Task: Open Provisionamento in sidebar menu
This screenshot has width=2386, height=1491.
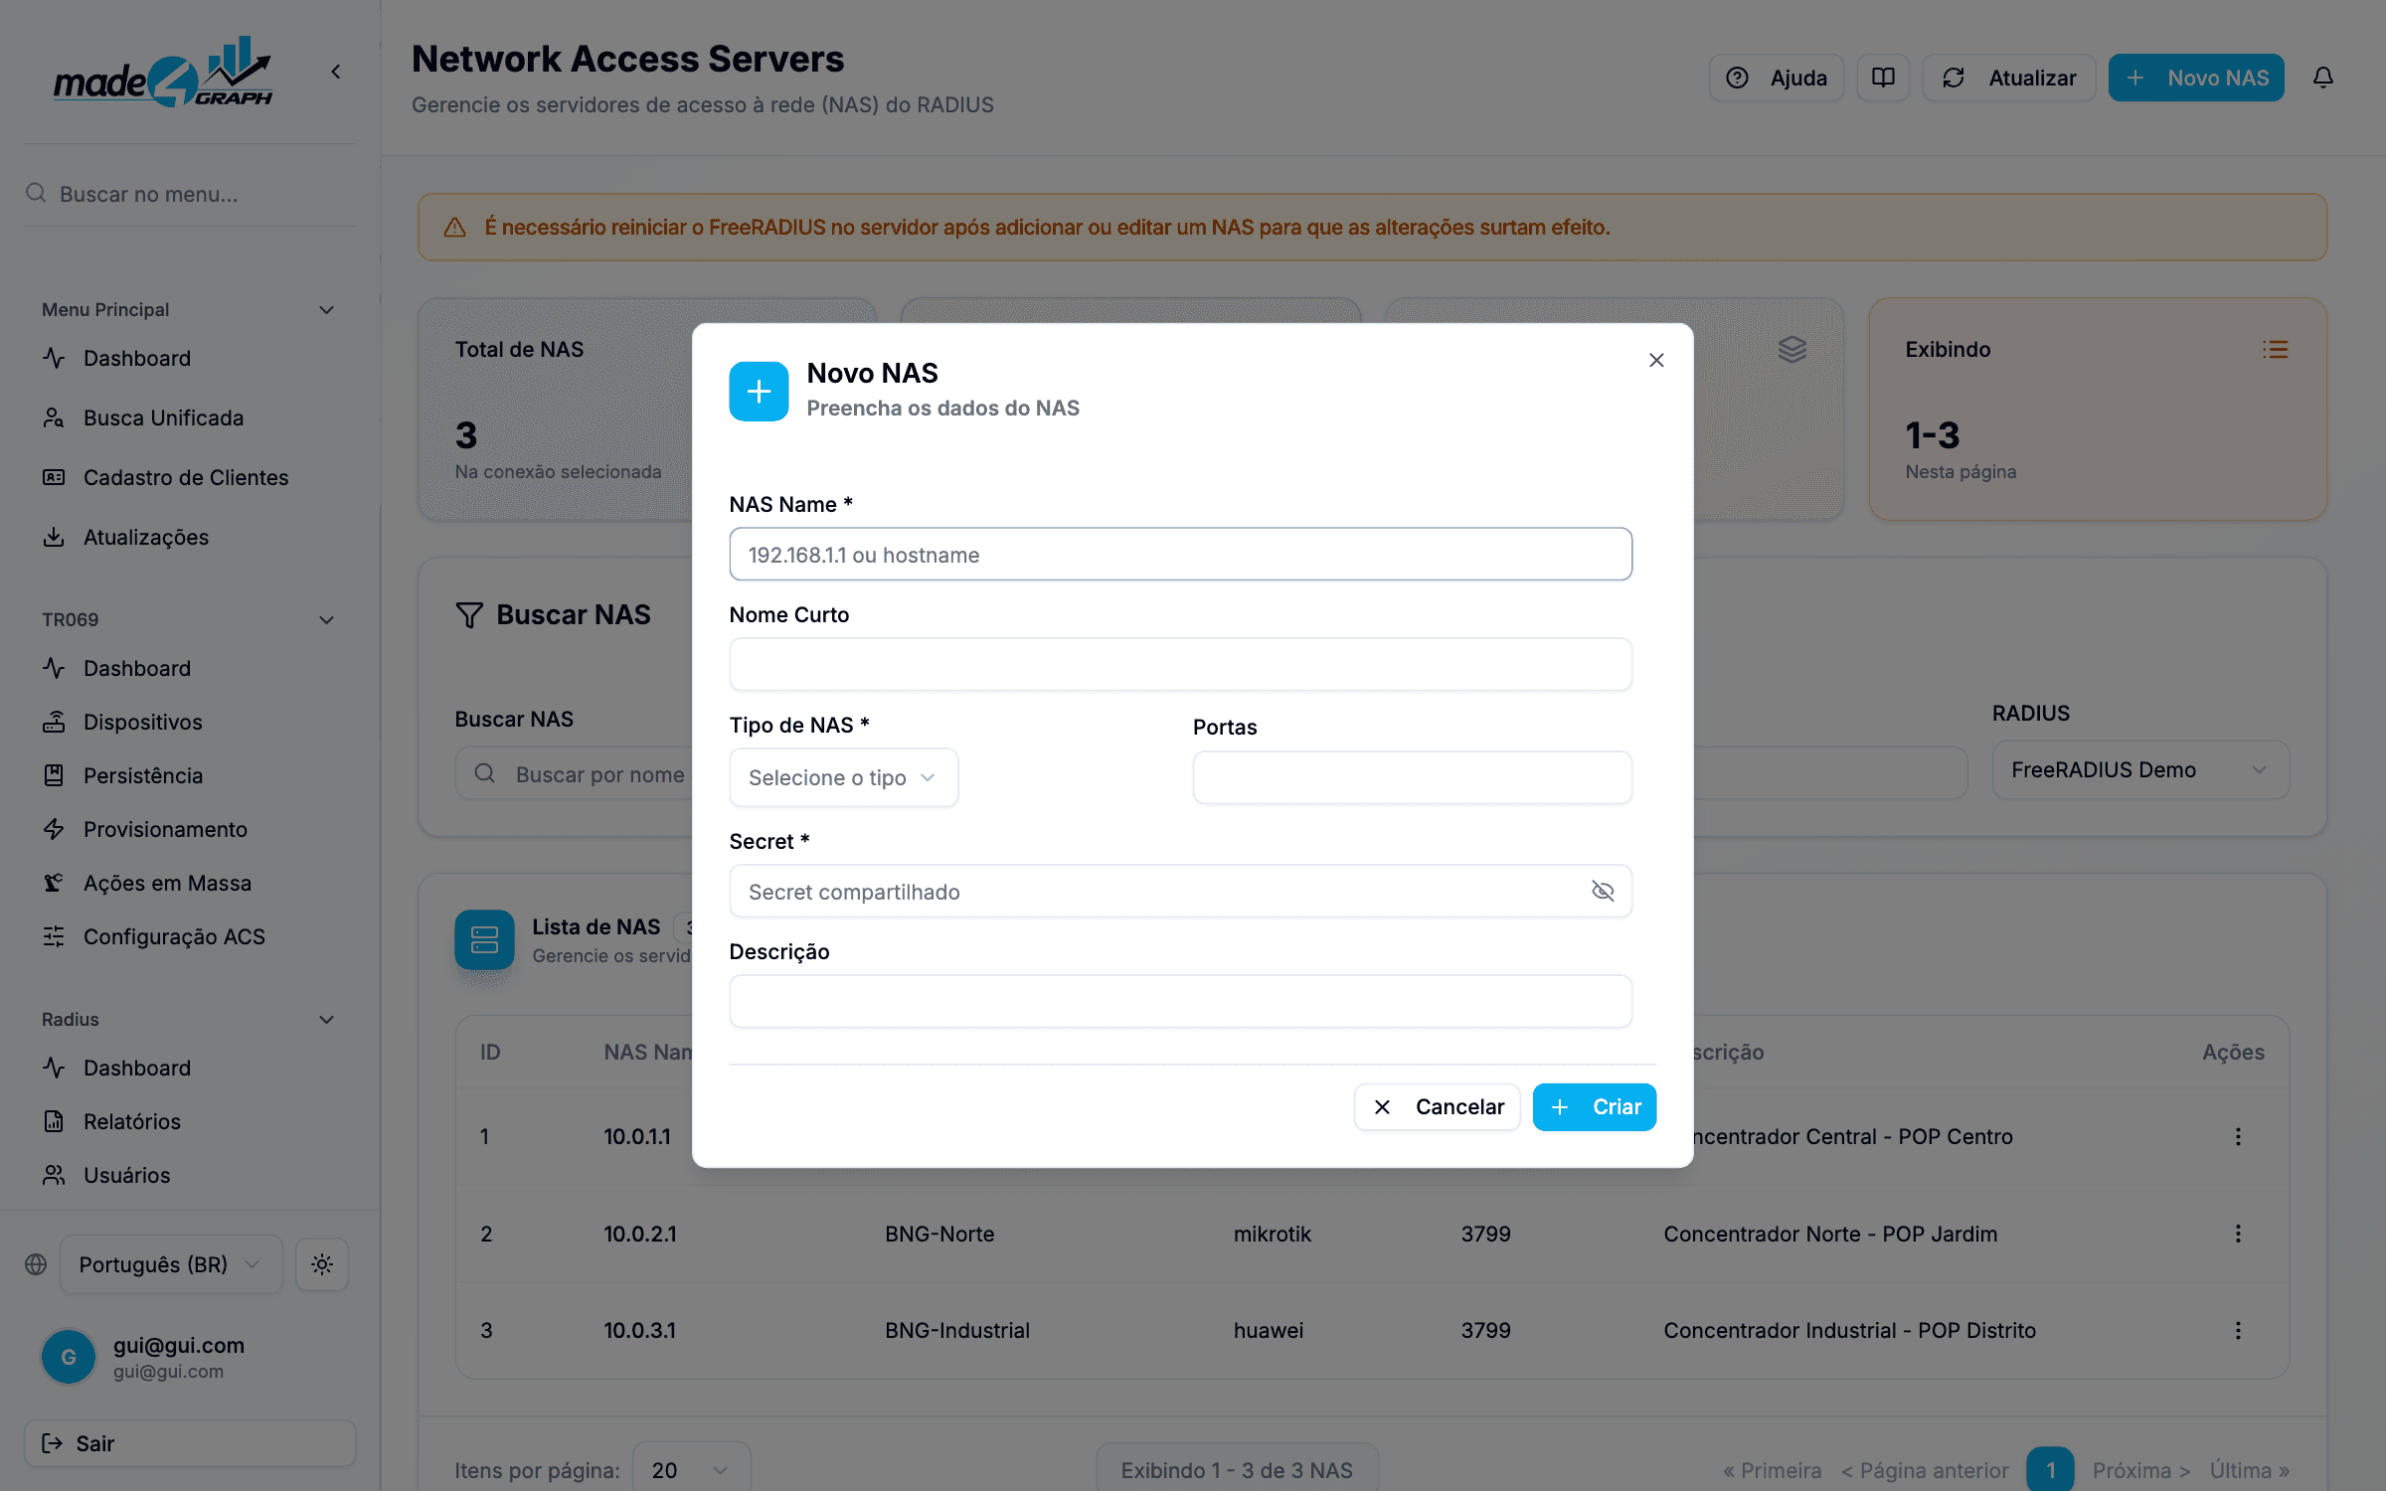Action: 165,829
